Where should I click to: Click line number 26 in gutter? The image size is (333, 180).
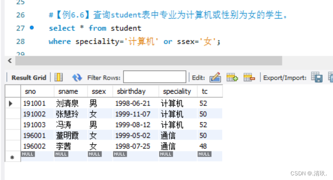[x=20, y=15]
